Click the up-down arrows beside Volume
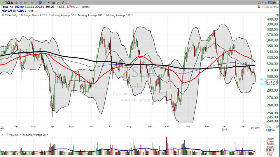This screenshot has width=280, height=157. [7, 135]
